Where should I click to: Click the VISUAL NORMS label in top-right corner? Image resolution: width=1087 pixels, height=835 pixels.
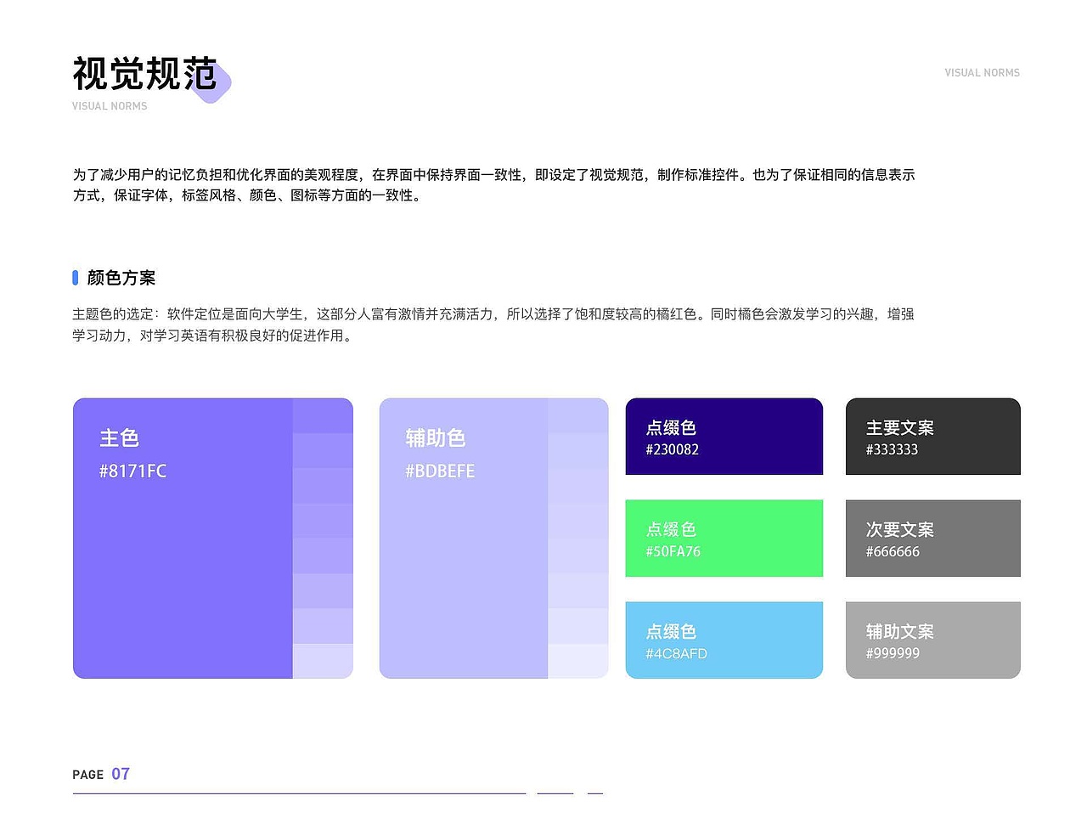(982, 73)
